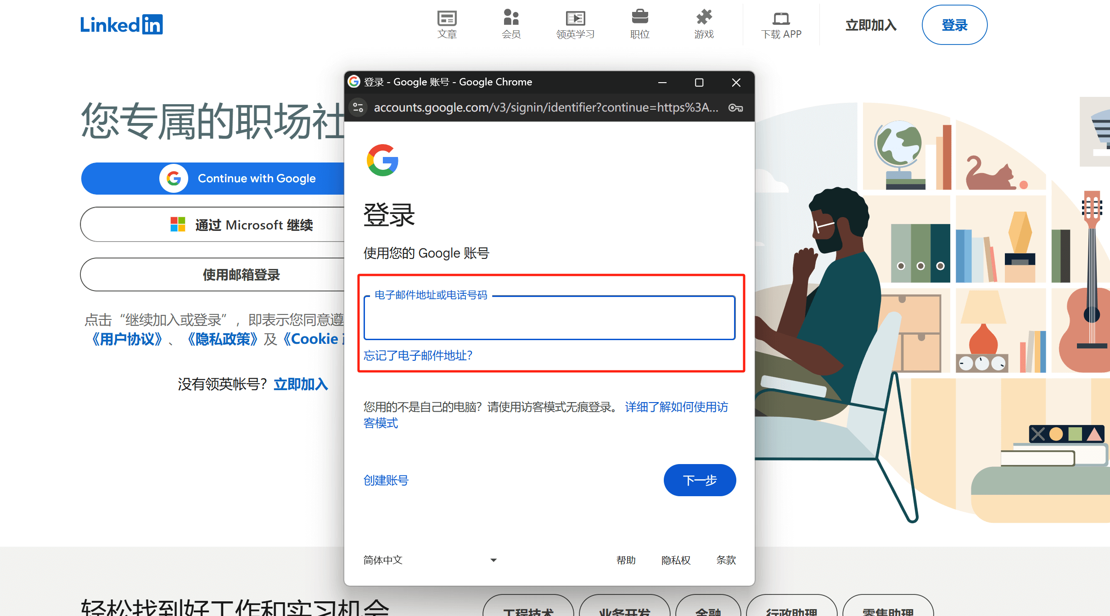Maximize the Google sign-in popup window

[x=699, y=83]
